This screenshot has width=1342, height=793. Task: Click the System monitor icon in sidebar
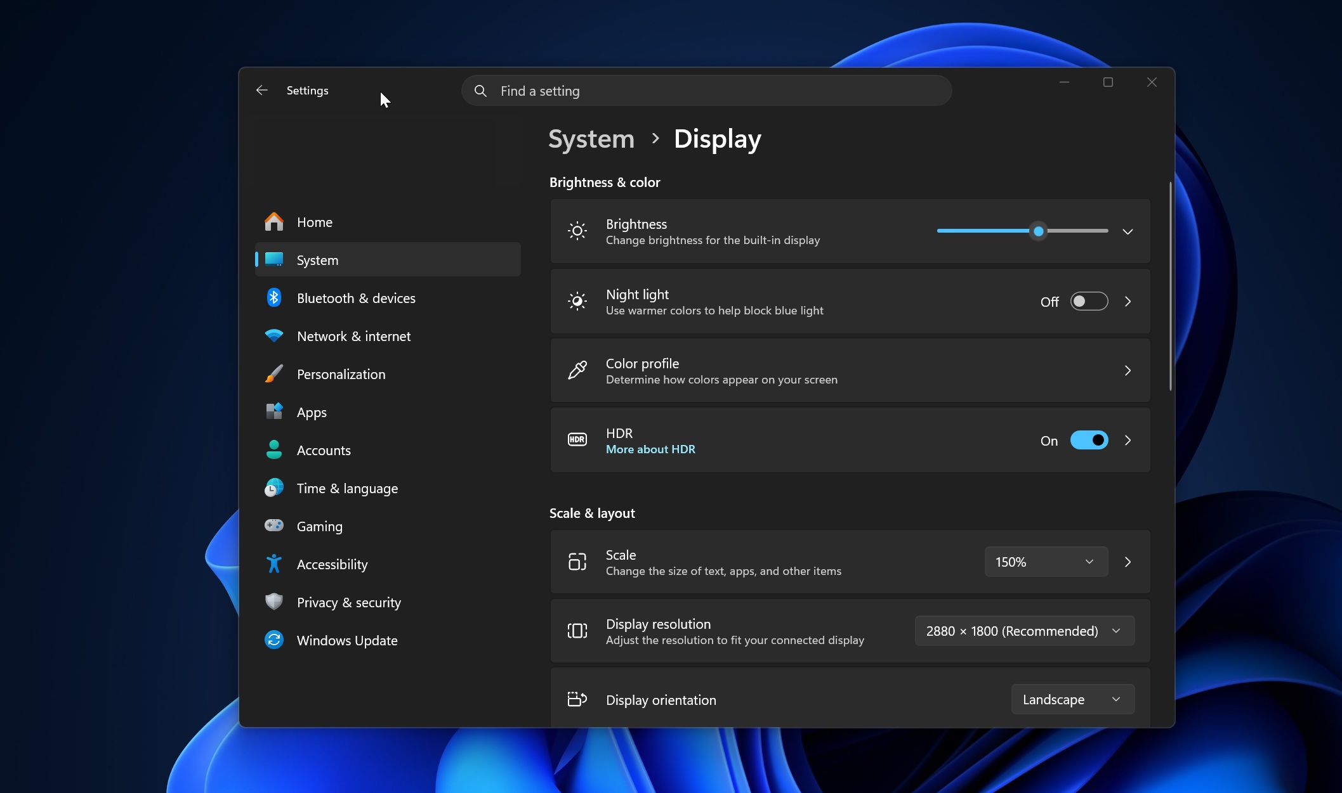(274, 259)
